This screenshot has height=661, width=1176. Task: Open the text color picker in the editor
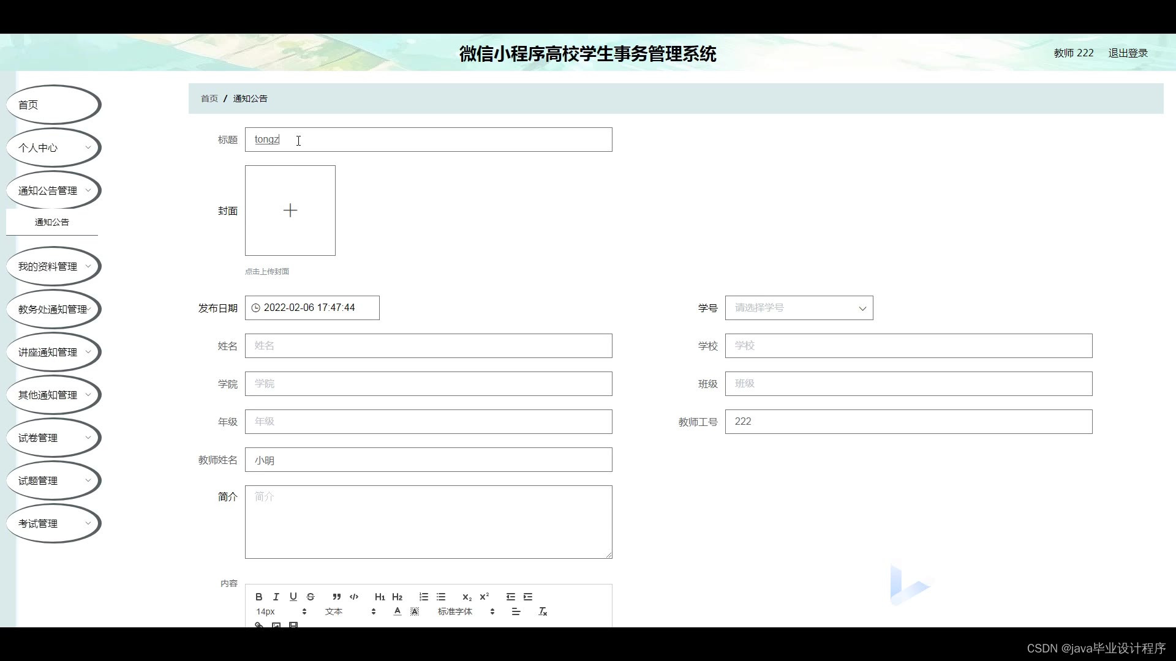tap(398, 611)
